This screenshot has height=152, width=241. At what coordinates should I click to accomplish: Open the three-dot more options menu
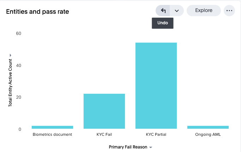click(229, 11)
